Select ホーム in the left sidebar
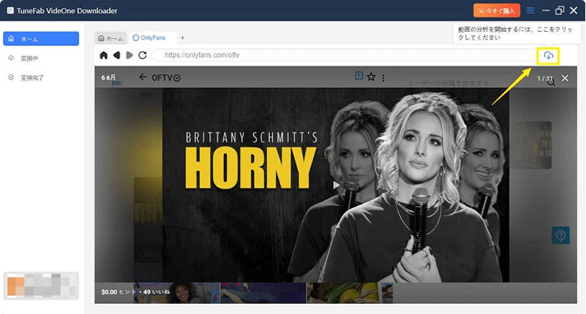 point(41,39)
